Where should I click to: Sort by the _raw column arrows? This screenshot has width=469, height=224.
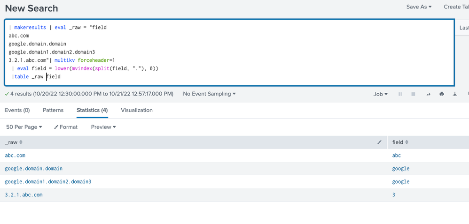pyautogui.click(x=21, y=142)
